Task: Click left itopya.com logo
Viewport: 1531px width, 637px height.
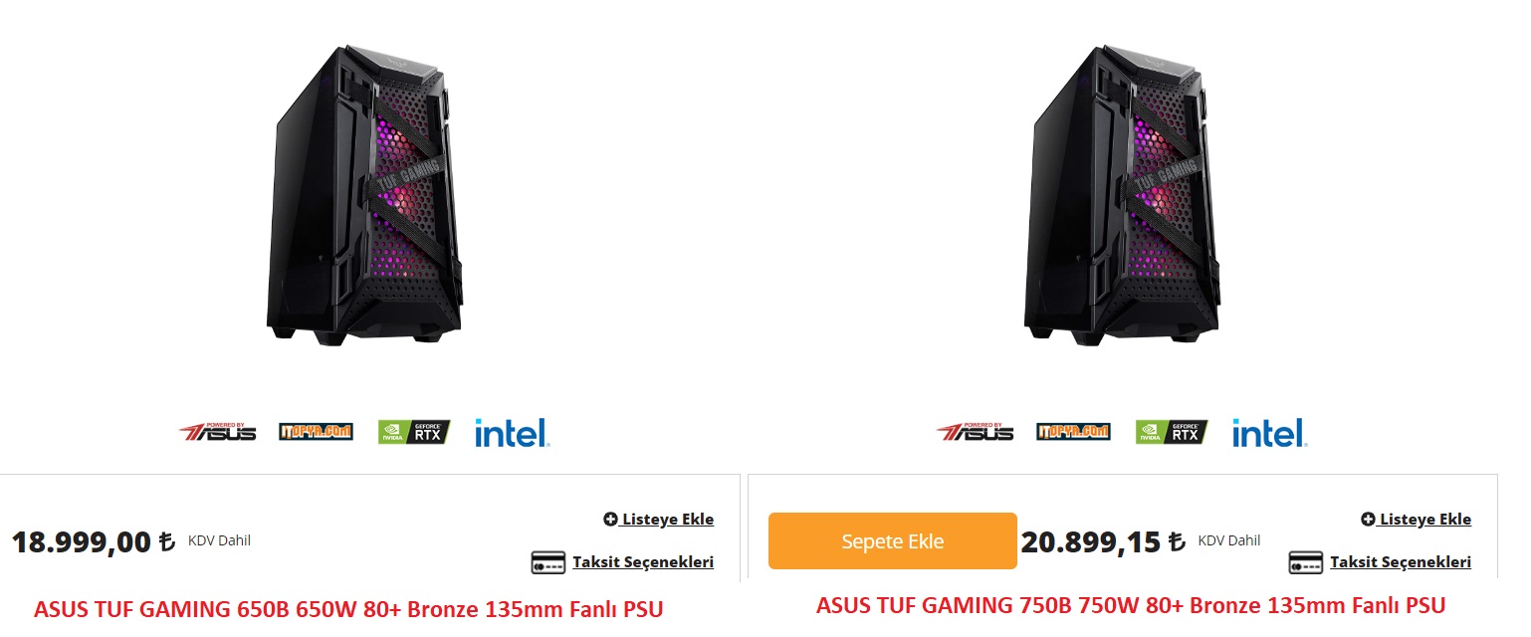Action: [x=316, y=432]
